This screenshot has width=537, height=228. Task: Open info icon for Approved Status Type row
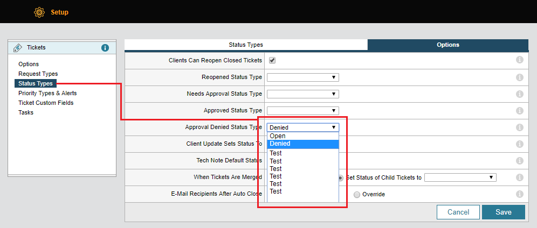coord(520,111)
